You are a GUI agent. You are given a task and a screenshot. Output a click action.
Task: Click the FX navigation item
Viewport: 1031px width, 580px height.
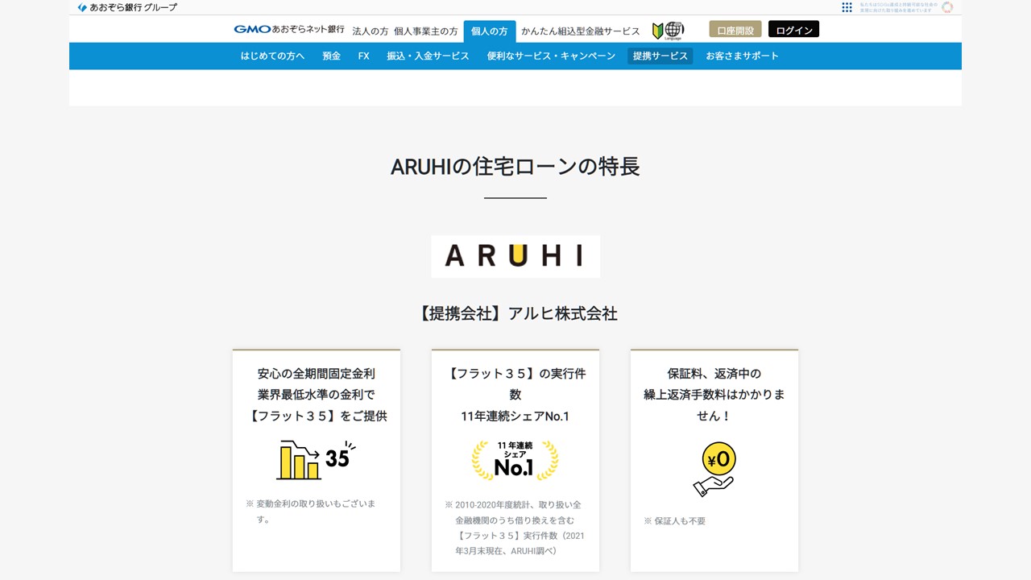[x=363, y=56]
